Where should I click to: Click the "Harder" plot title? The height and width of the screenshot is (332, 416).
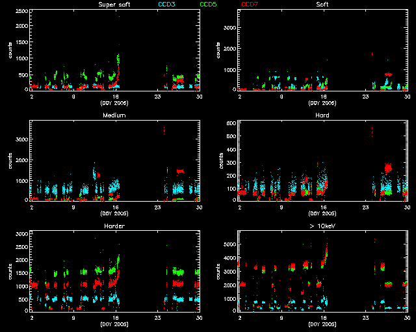pos(114,226)
